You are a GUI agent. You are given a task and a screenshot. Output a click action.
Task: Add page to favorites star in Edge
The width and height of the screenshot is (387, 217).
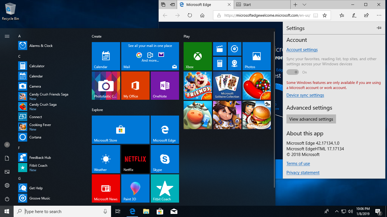click(325, 16)
